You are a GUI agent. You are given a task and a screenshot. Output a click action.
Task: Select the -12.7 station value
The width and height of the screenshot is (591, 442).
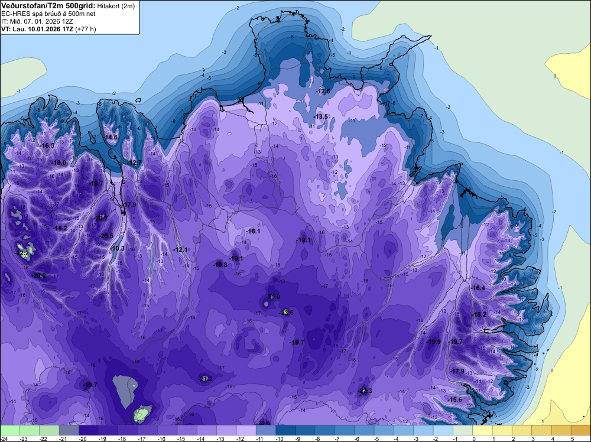(135, 162)
